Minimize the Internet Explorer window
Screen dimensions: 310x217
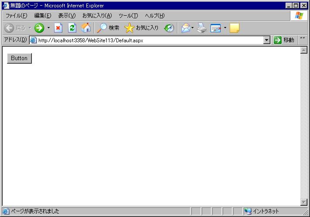click(289, 6)
